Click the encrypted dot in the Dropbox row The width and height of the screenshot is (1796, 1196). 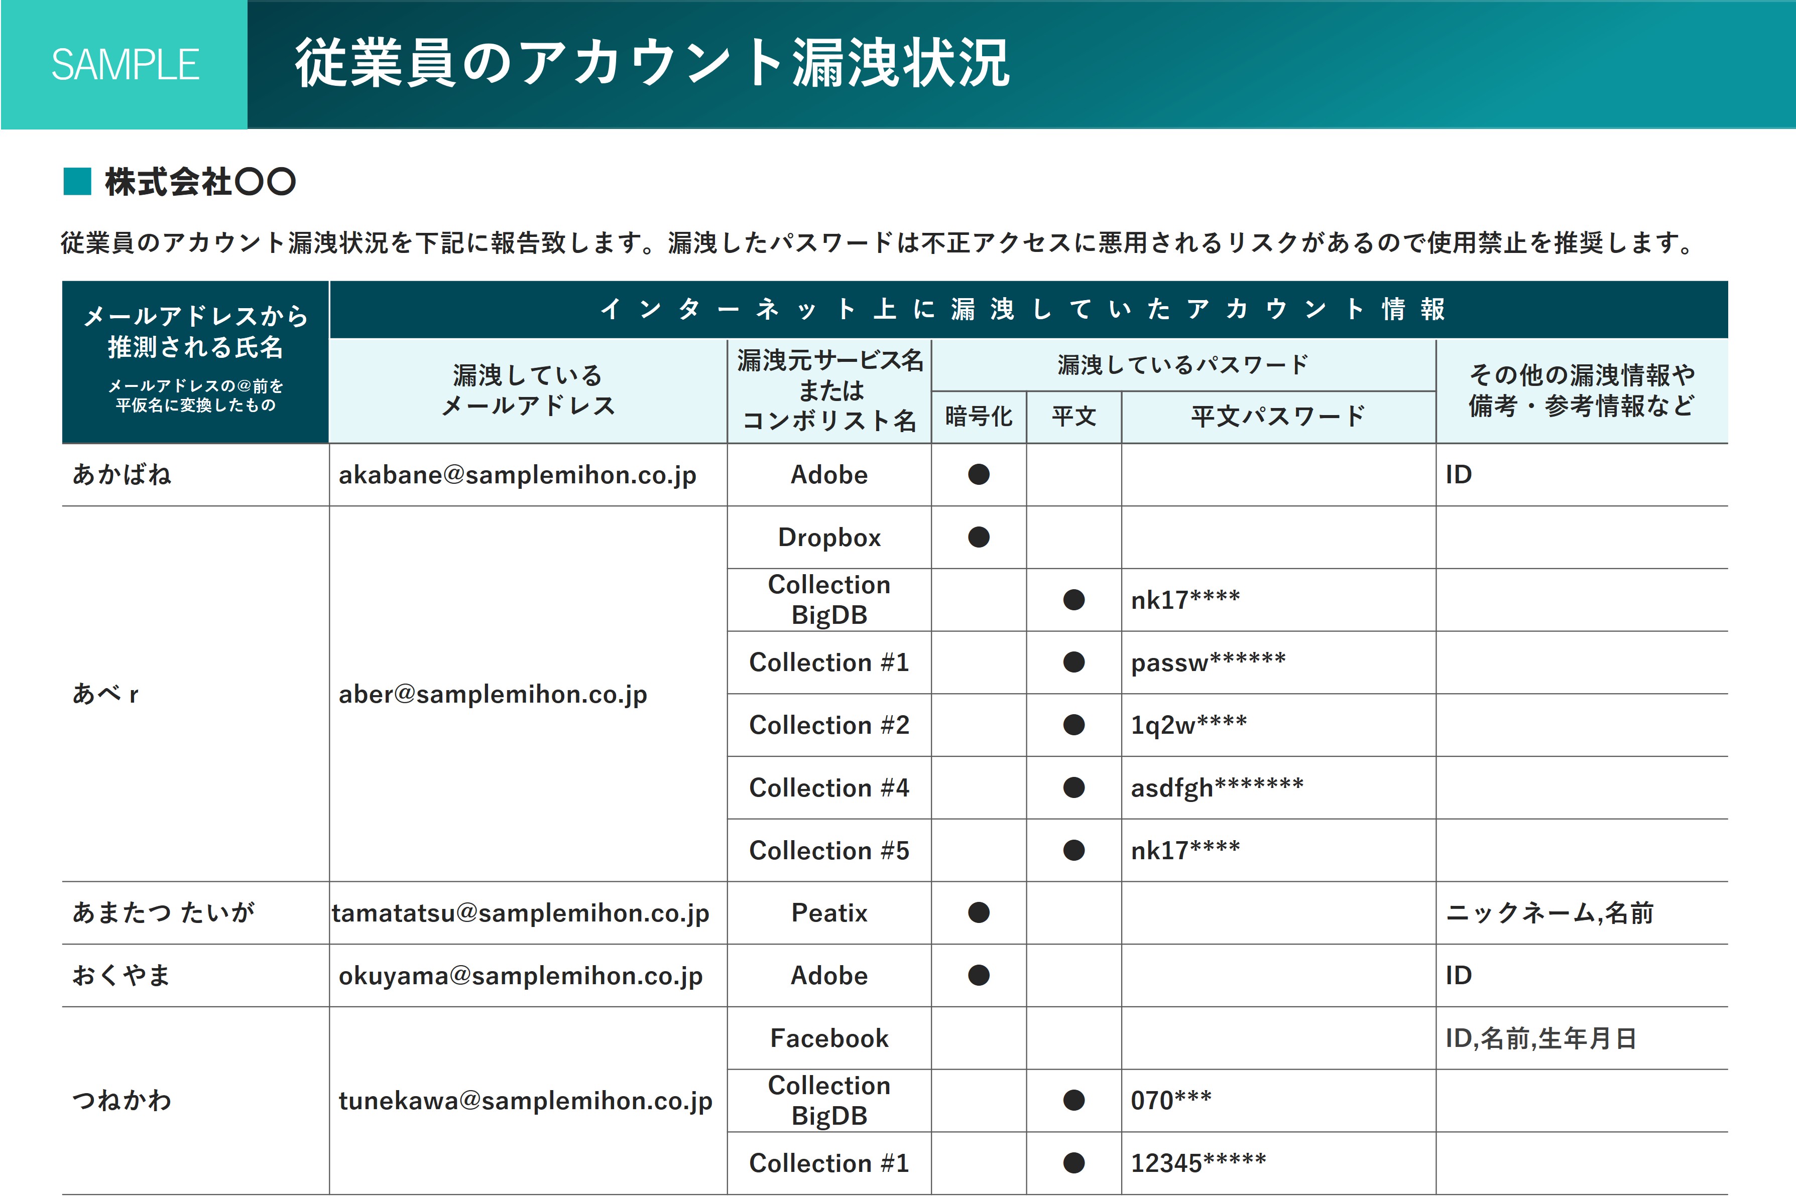coord(979,537)
